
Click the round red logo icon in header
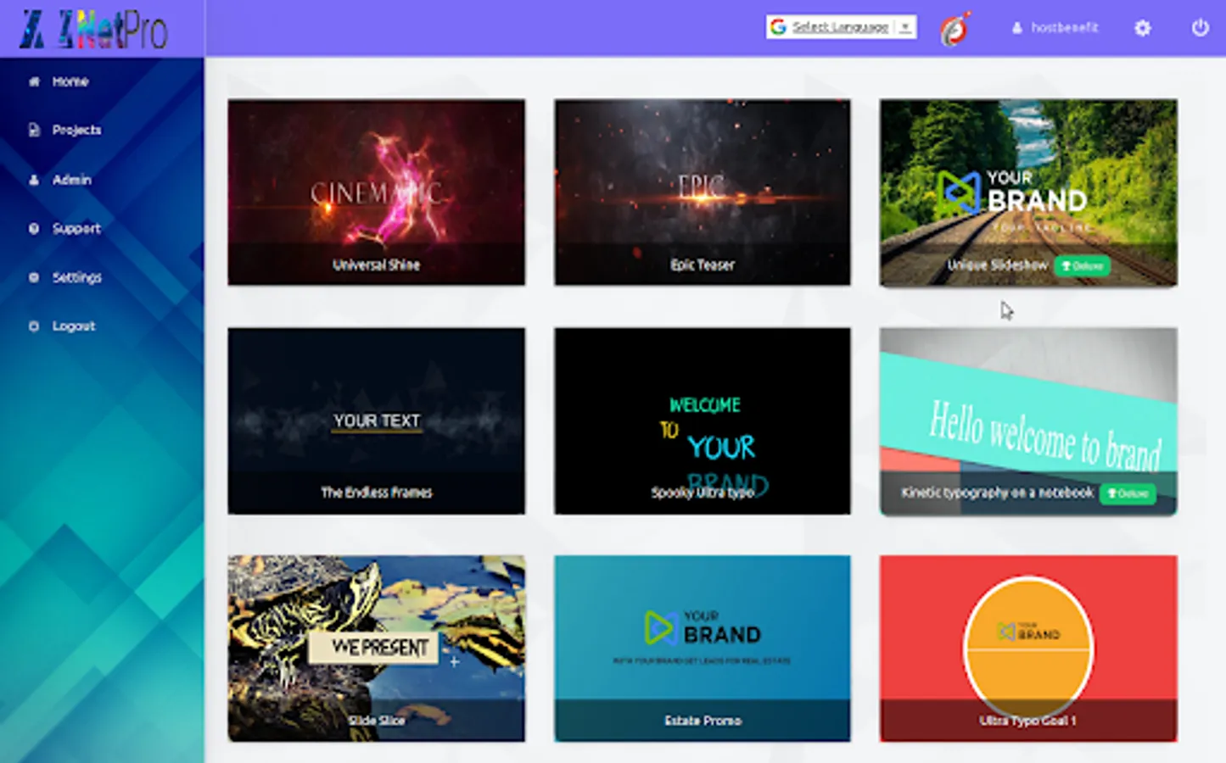[954, 30]
